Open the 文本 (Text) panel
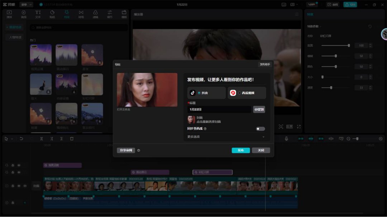The height and width of the screenshot is (217, 387). (x=38, y=14)
